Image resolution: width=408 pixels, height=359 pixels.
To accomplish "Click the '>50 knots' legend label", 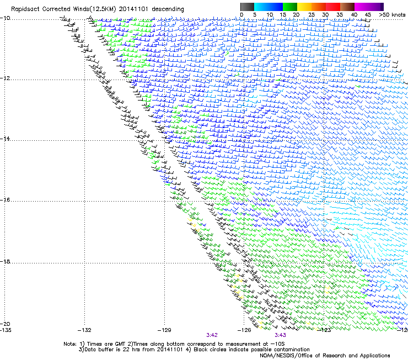I will [392, 15].
